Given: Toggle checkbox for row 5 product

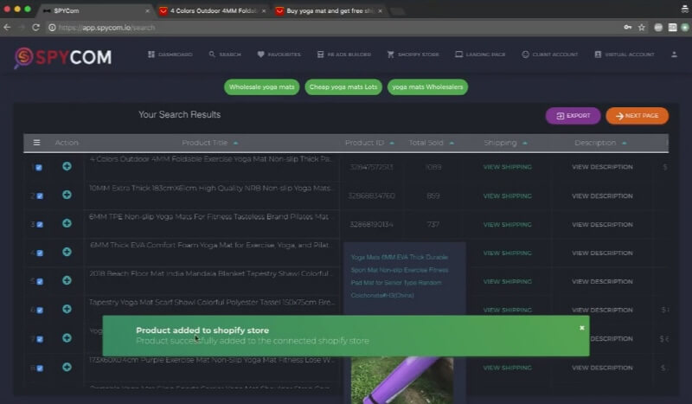Looking at the screenshot, I should click(x=40, y=281).
